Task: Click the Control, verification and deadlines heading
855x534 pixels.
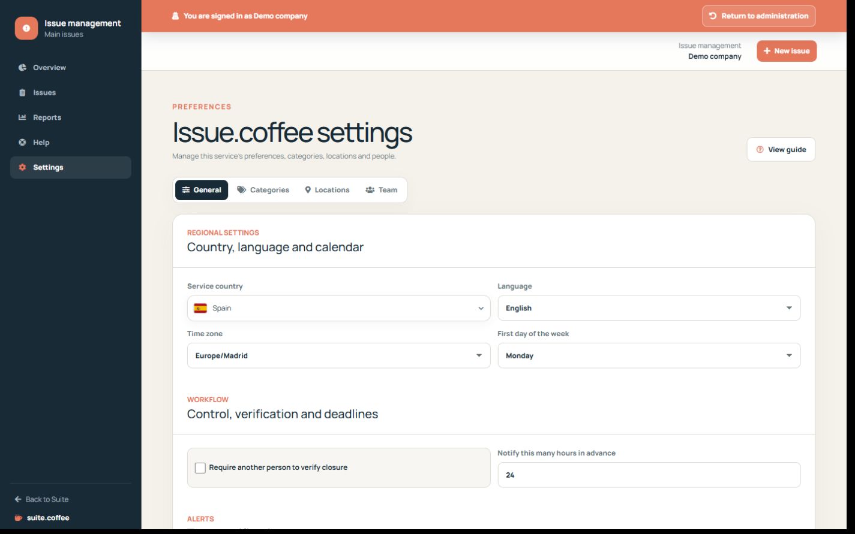Action: tap(283, 414)
